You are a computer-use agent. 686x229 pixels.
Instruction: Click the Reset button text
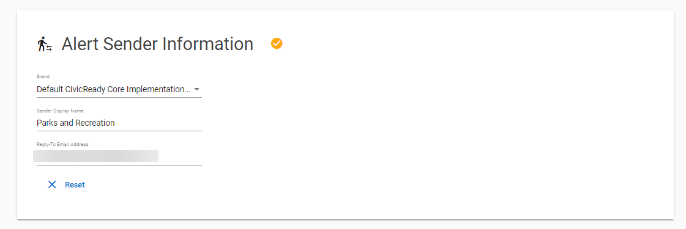click(75, 185)
